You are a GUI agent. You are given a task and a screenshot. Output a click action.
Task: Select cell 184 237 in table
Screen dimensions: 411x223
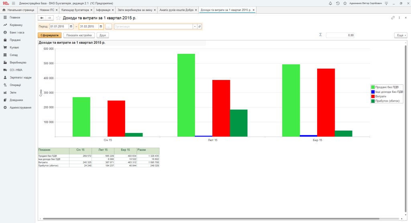[103, 166]
